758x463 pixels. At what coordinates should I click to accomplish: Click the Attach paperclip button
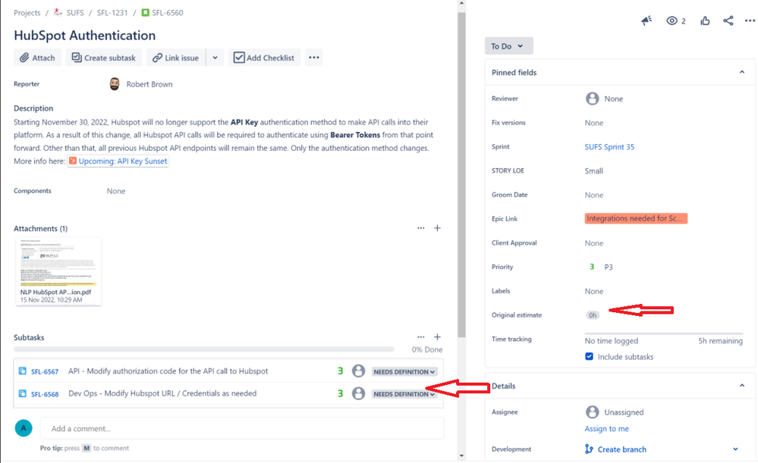tap(37, 58)
